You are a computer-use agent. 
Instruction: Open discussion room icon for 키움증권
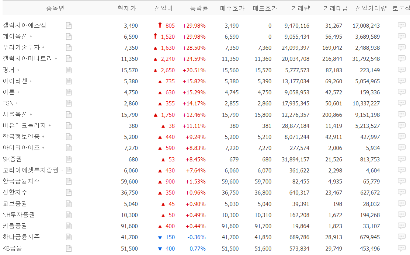coord(402,226)
